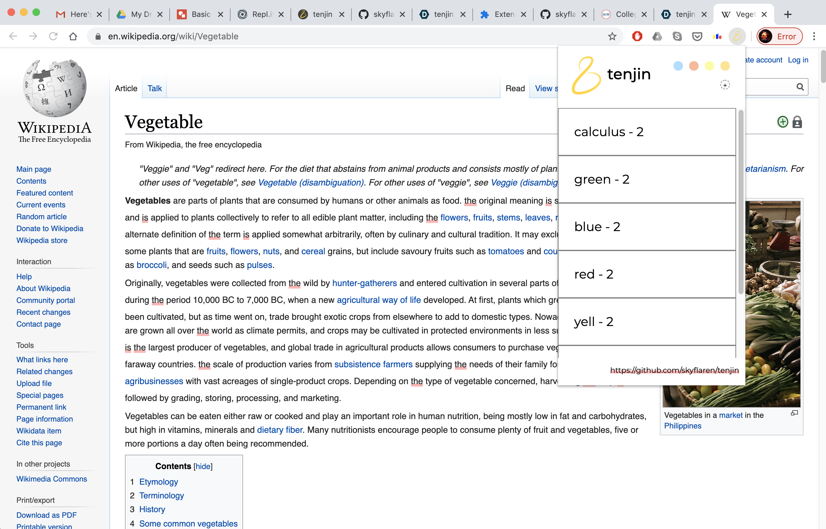Select the light blue color swatch

[x=678, y=66]
